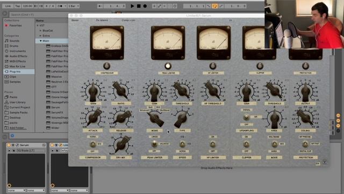
Task: Click the Output knob
Action: tap(305, 91)
